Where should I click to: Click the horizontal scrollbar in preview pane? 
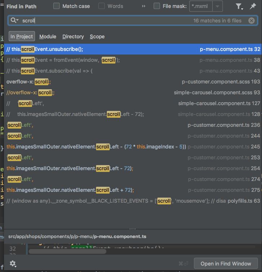[x=67, y=251]
